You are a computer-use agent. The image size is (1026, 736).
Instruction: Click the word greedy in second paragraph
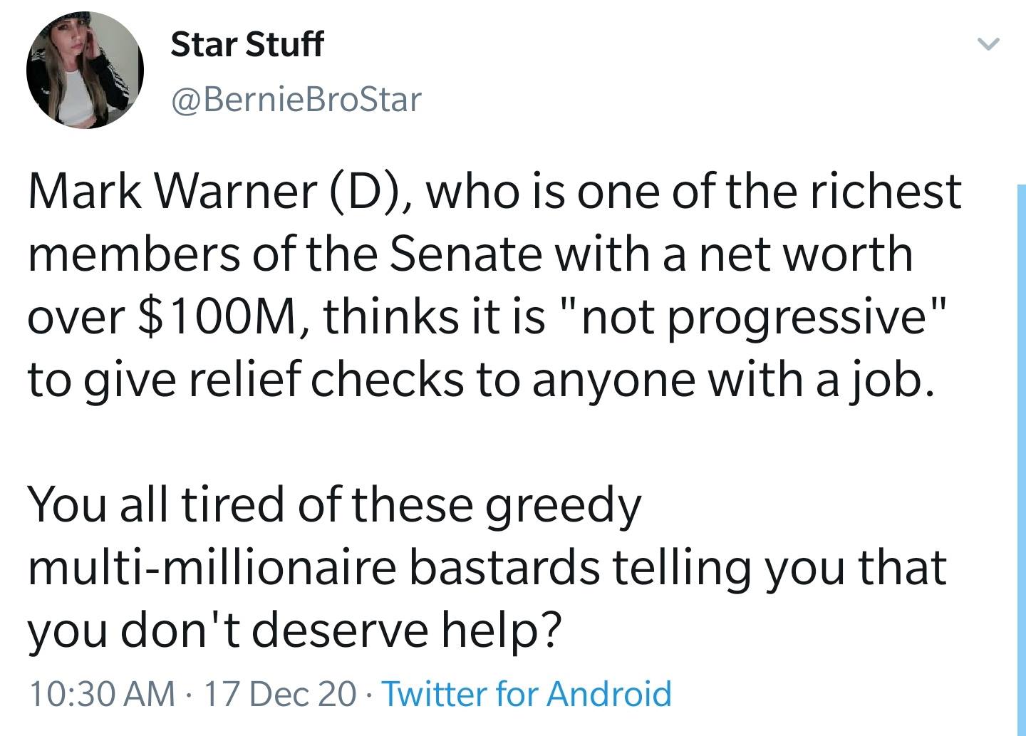[x=564, y=505]
